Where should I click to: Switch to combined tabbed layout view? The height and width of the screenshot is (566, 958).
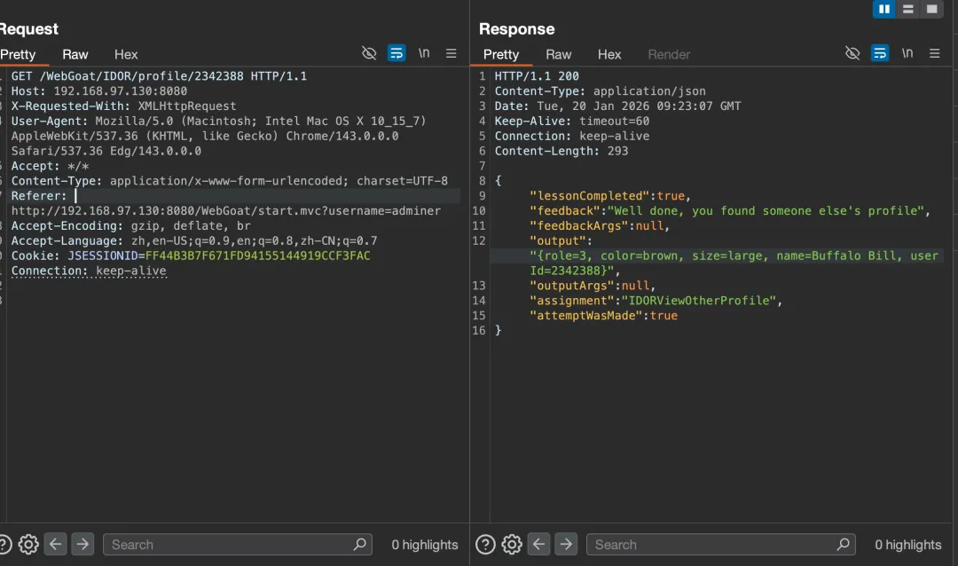tap(931, 9)
